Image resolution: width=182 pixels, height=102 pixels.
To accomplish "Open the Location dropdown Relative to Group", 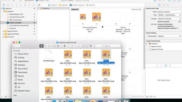I will click(169, 19).
